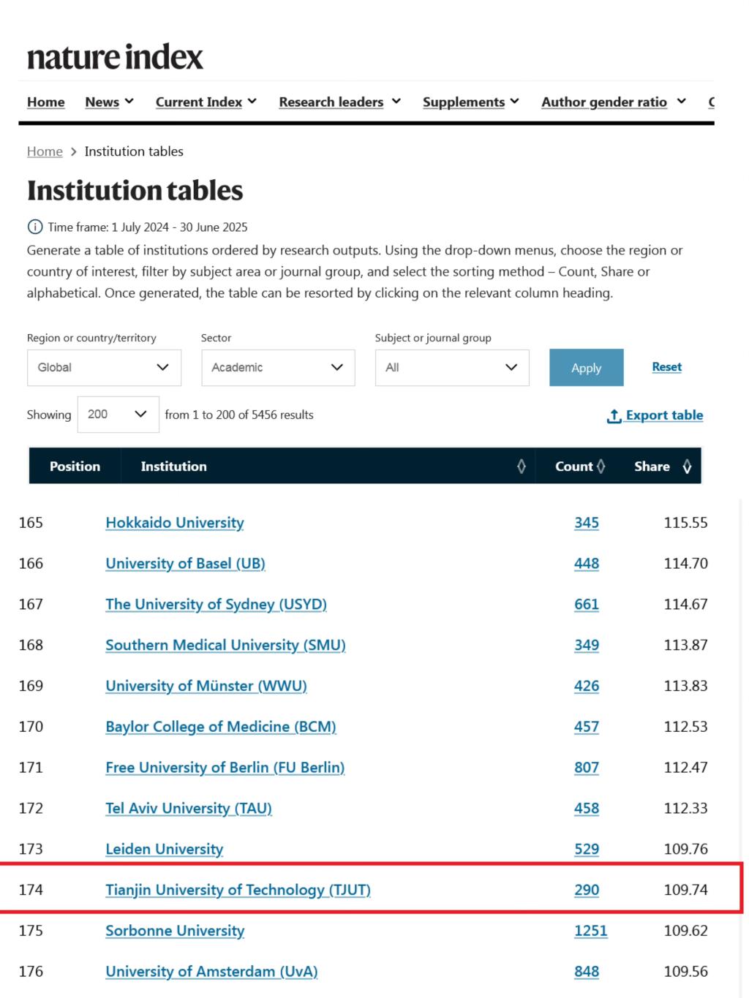
Task: Click the Home breadcrumb link
Action: pyautogui.click(x=45, y=151)
